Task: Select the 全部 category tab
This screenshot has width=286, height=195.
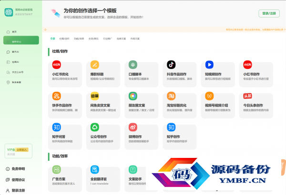Action: click(52, 39)
